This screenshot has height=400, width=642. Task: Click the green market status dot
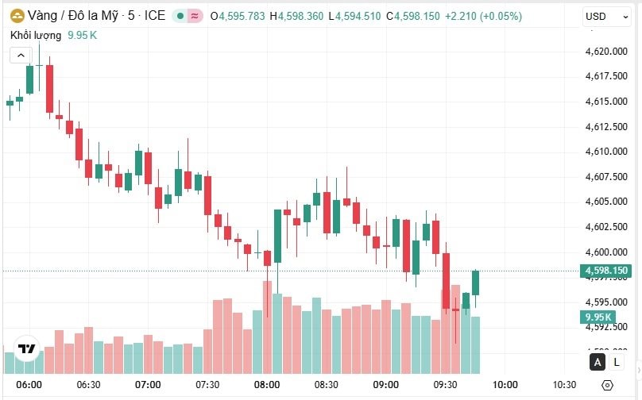(x=180, y=16)
